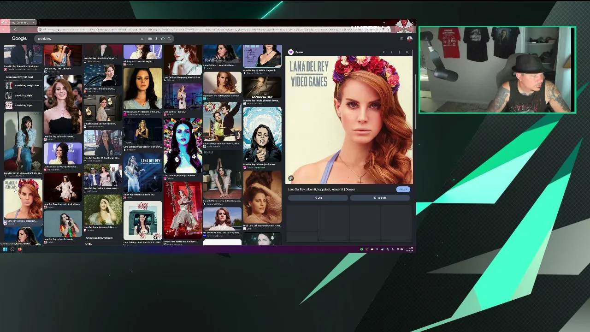Go to next image in preview panel
Image resolution: width=590 pixels, height=332 pixels.
[x=391, y=52]
